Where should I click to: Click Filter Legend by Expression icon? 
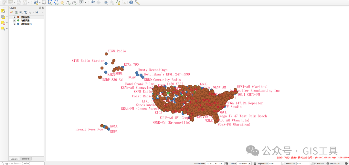pyautogui.click(x=30, y=12)
